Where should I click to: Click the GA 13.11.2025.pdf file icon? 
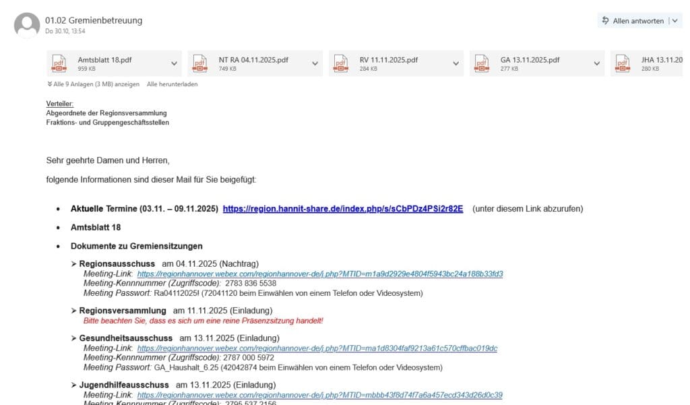click(482, 63)
